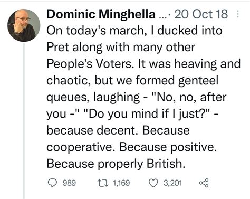
Task: Open Dominic Minghella's profile picture
Action: tap(24, 25)
